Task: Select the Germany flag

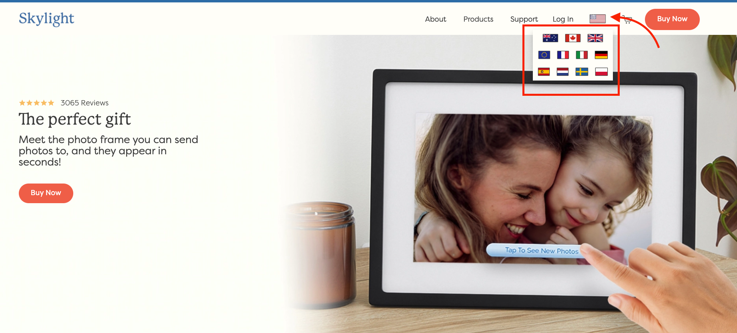Action: (x=601, y=55)
